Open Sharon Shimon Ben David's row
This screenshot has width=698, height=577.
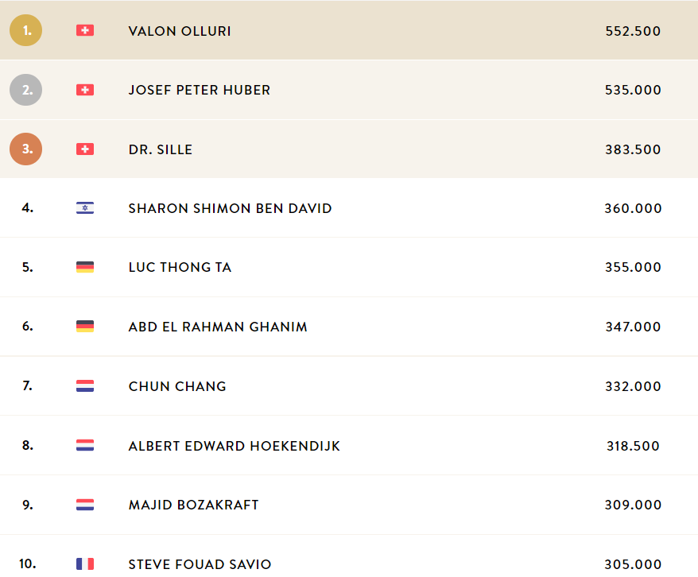pyautogui.click(x=349, y=207)
